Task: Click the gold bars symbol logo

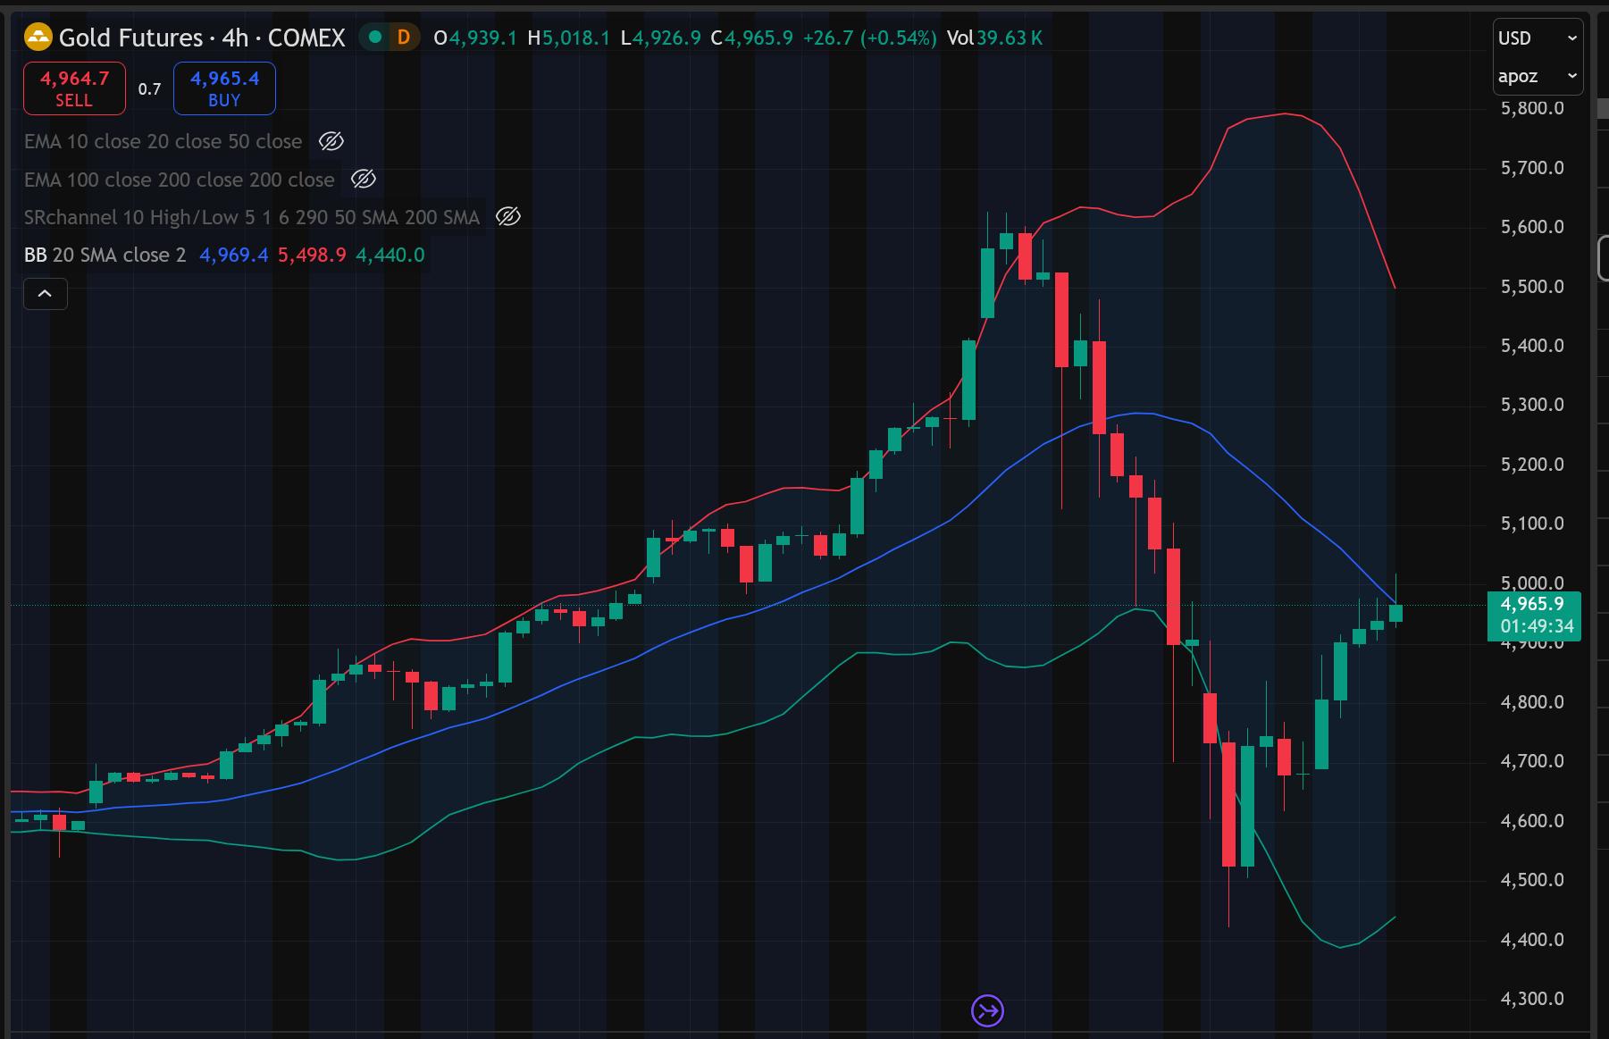Action: coord(38,38)
